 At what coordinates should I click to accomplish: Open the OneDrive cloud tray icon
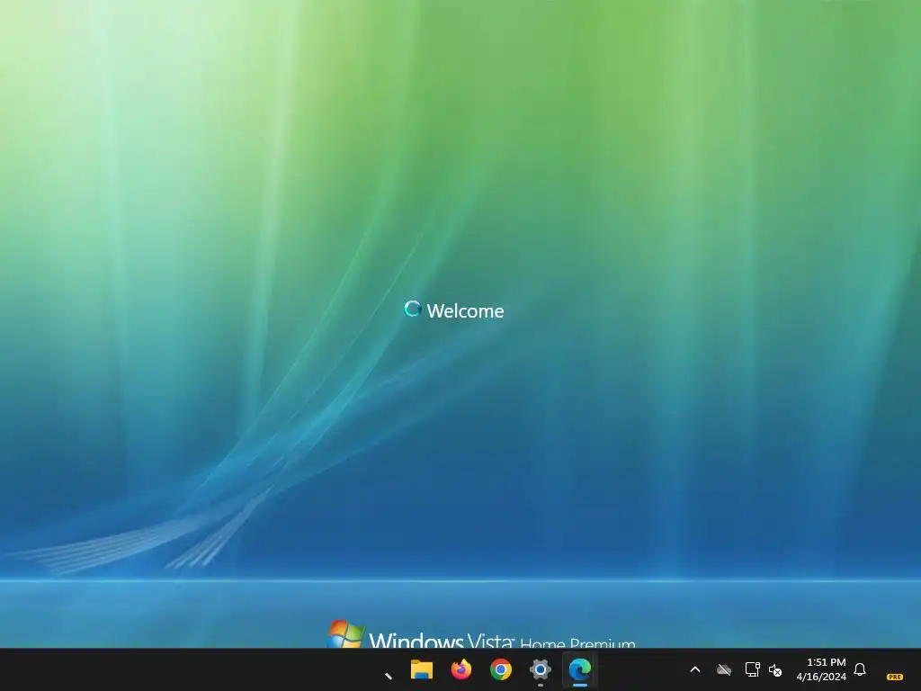pos(724,669)
